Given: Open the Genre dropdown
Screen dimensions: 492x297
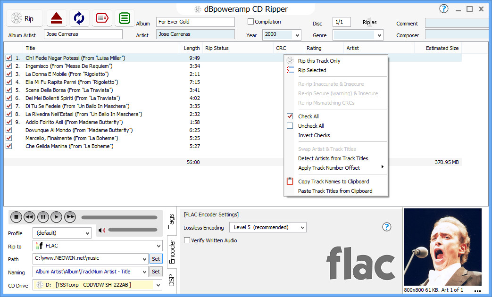Looking at the screenshot, I should pos(379,35).
